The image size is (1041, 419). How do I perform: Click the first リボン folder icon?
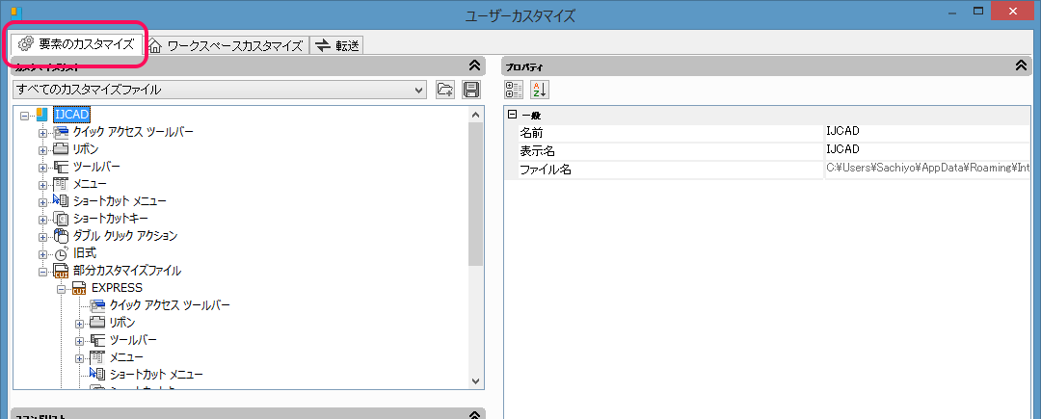click(61, 149)
